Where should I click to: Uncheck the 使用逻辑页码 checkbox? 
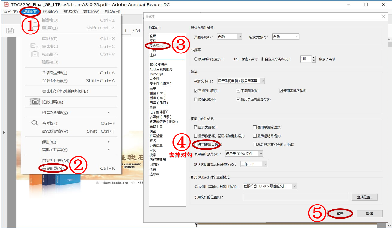pyautogui.click(x=196, y=145)
